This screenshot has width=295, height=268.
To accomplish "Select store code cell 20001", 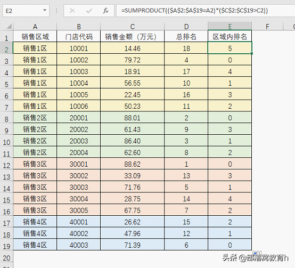I will [x=79, y=118].
